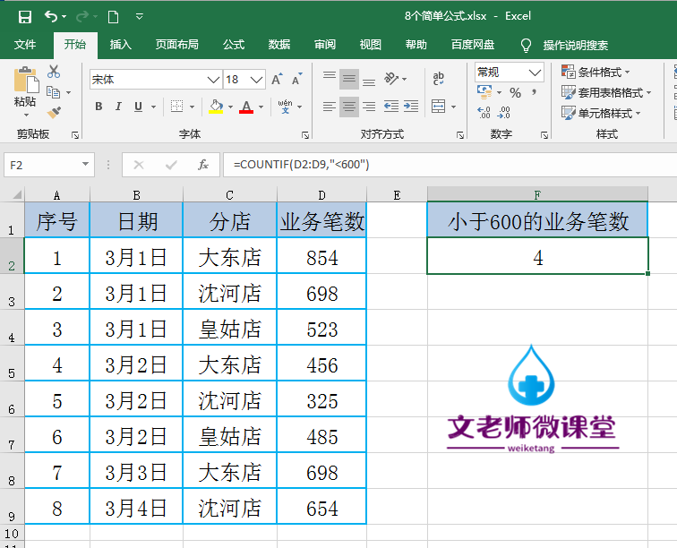Switch to the 数据 Data tab

(279, 45)
